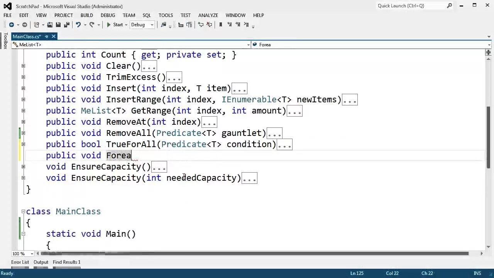Open the FILE menu

pyautogui.click(x=8, y=15)
